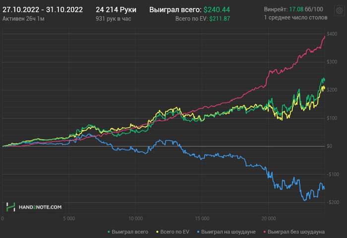Click the '24 214 Руки' hand count
This screenshot has height=238, width=347.
[116, 10]
